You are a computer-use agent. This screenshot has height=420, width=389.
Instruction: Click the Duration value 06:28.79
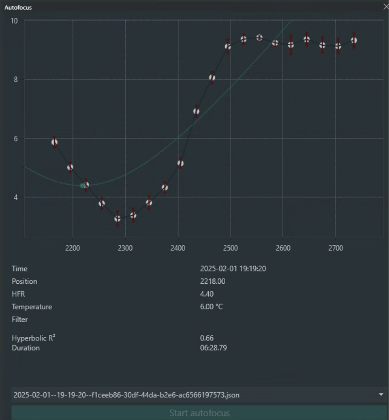pos(213,348)
